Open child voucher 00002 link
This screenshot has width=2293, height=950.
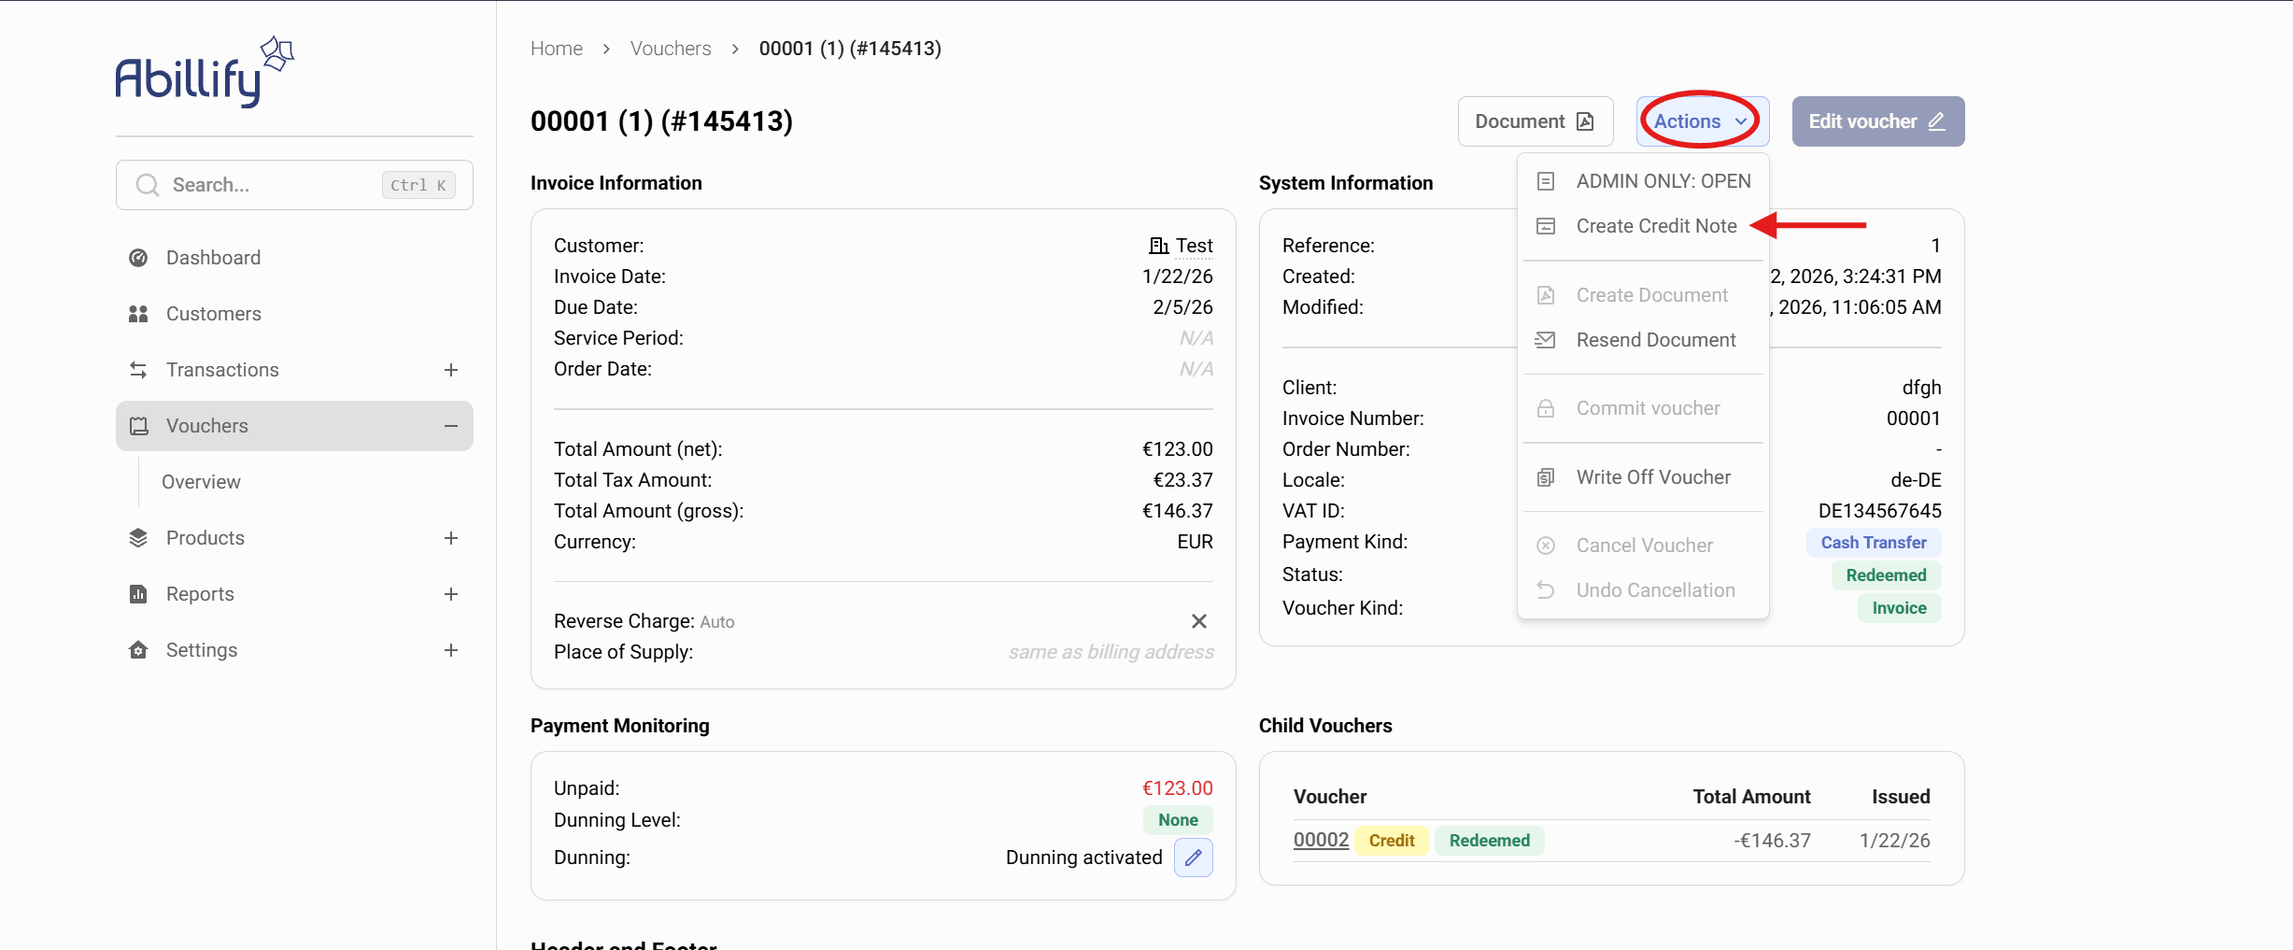pyautogui.click(x=1321, y=840)
